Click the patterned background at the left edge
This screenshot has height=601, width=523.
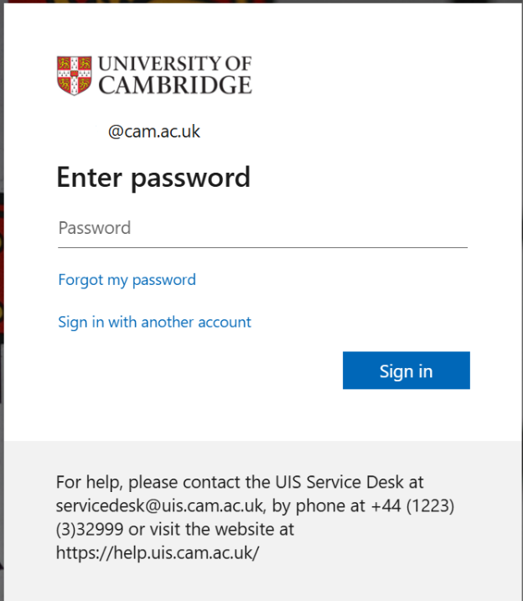[2, 251]
